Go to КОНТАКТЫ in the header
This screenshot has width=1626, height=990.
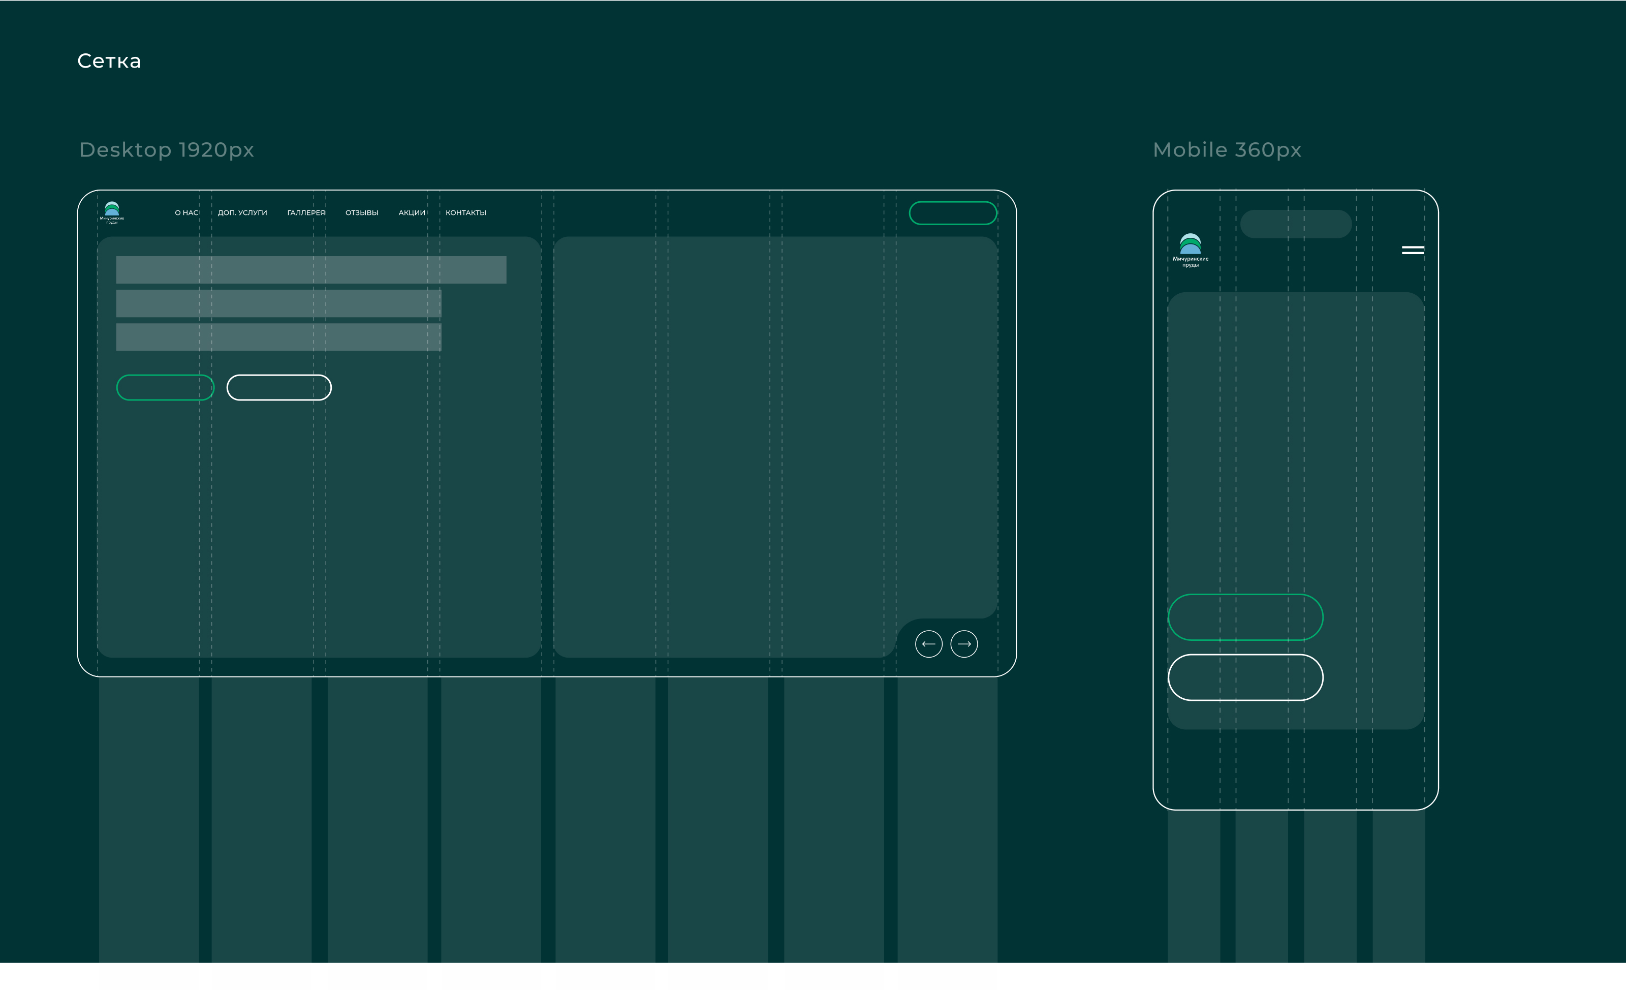[466, 212]
